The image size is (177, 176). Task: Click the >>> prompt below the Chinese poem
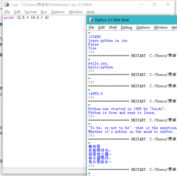click(91, 166)
